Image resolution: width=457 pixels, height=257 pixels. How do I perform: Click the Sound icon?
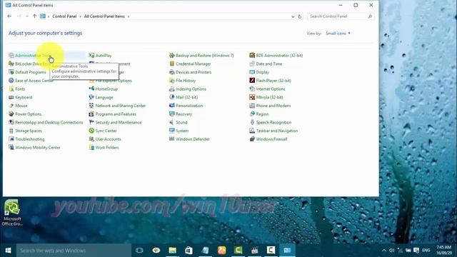click(x=171, y=122)
